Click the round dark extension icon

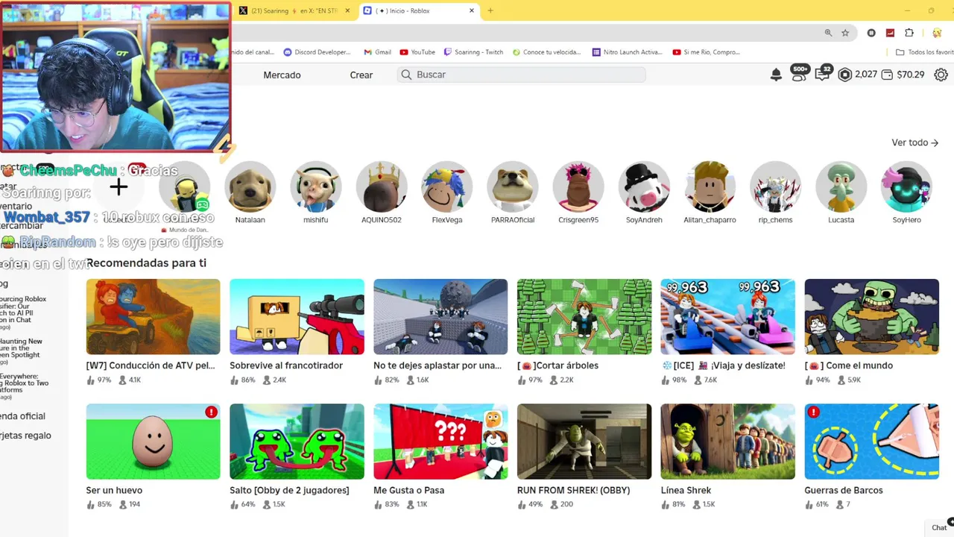click(x=871, y=33)
